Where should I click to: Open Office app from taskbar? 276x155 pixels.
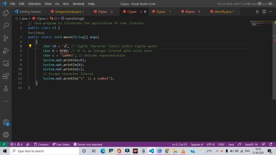point(119,151)
